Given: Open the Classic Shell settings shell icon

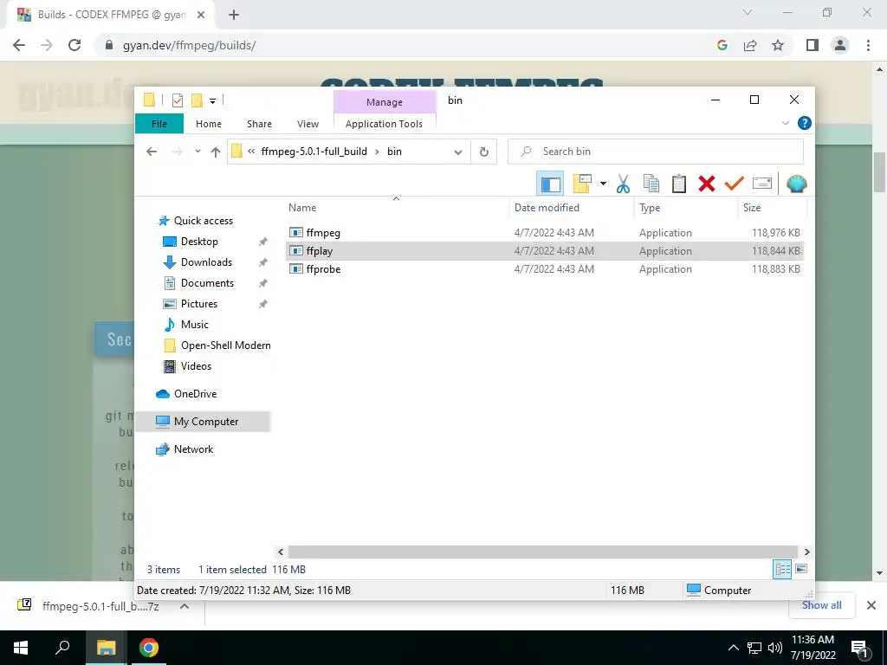Looking at the screenshot, I should pyautogui.click(x=797, y=184).
